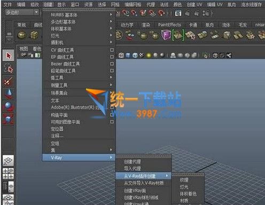Click the last red snap magnet icon
The width and height of the screenshot is (265, 205).
[x=161, y=13]
